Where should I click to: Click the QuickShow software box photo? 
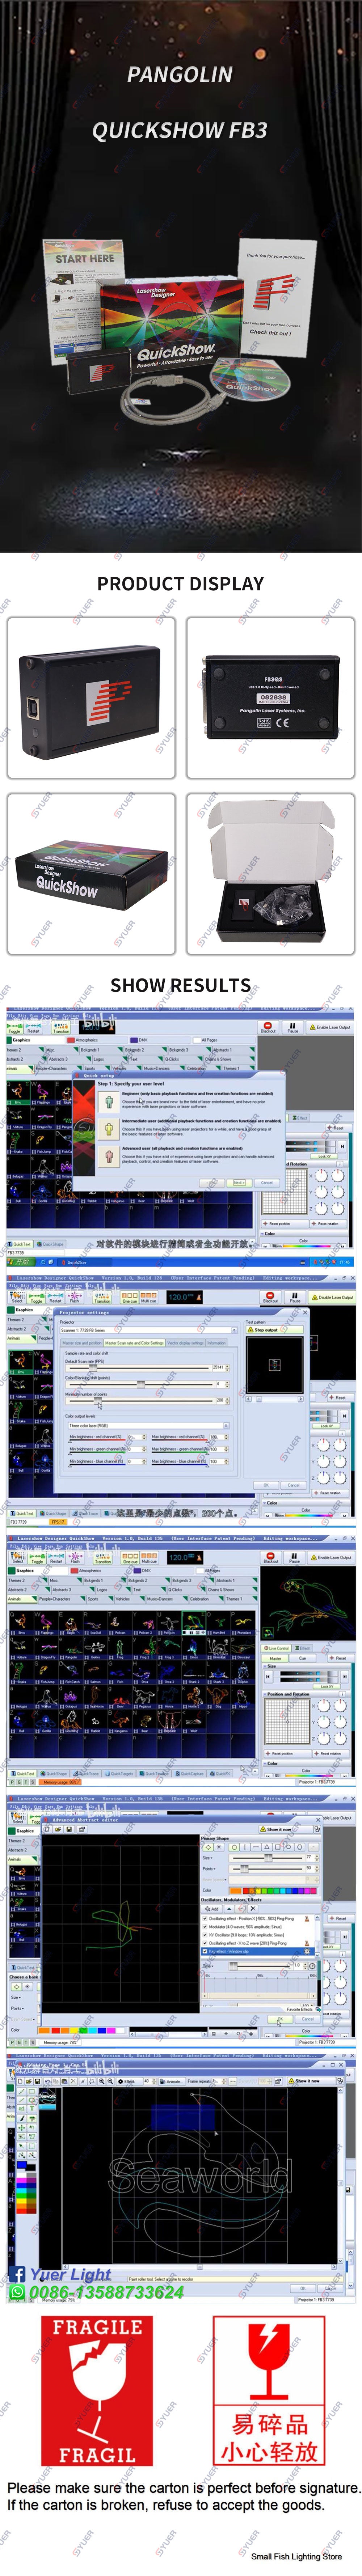click(90, 874)
